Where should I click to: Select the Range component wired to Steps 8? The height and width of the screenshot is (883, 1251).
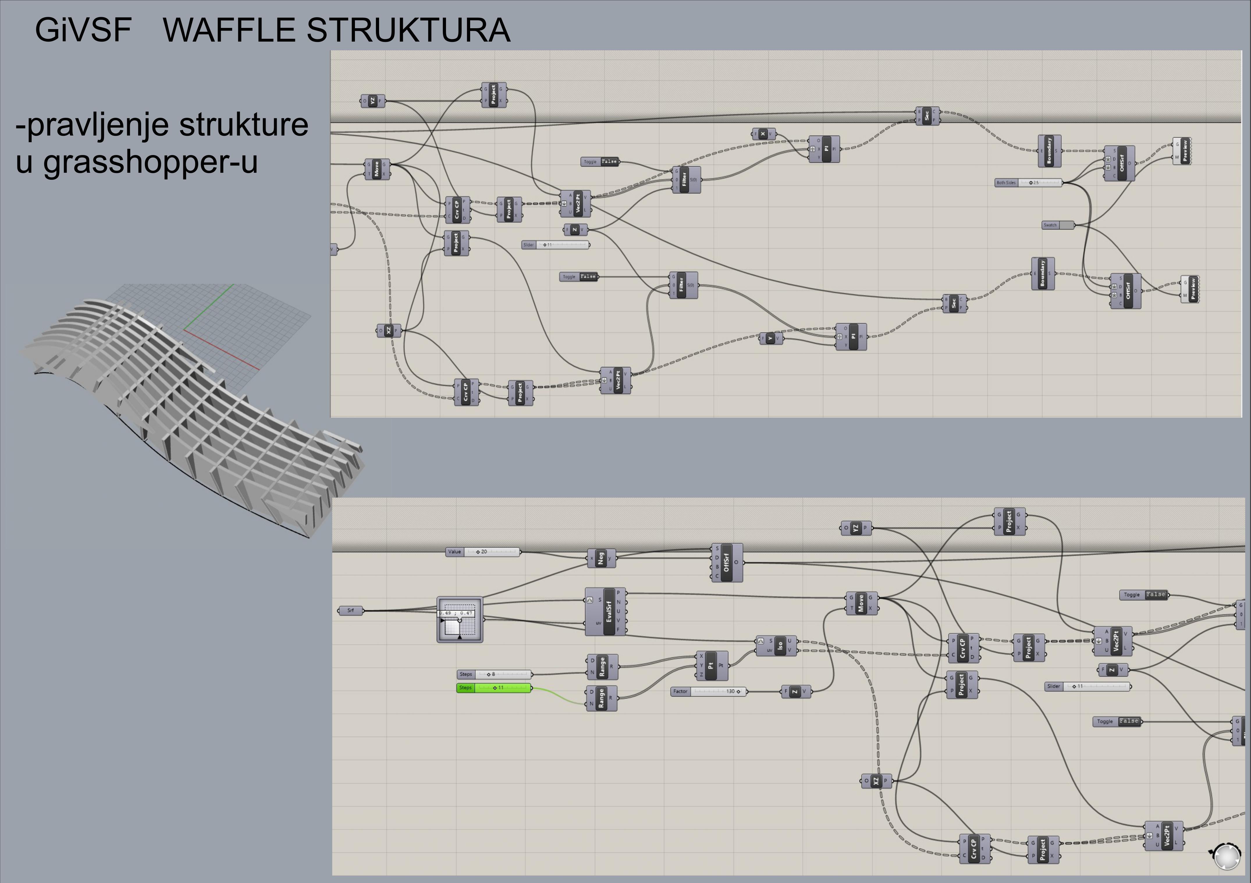pyautogui.click(x=602, y=667)
